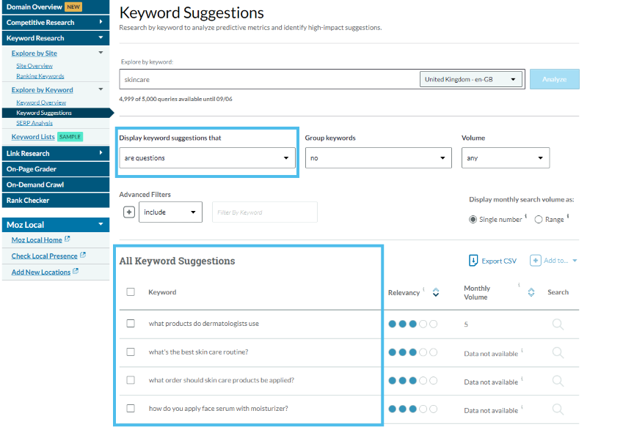Click the Filter By Keyword input field

point(264,212)
